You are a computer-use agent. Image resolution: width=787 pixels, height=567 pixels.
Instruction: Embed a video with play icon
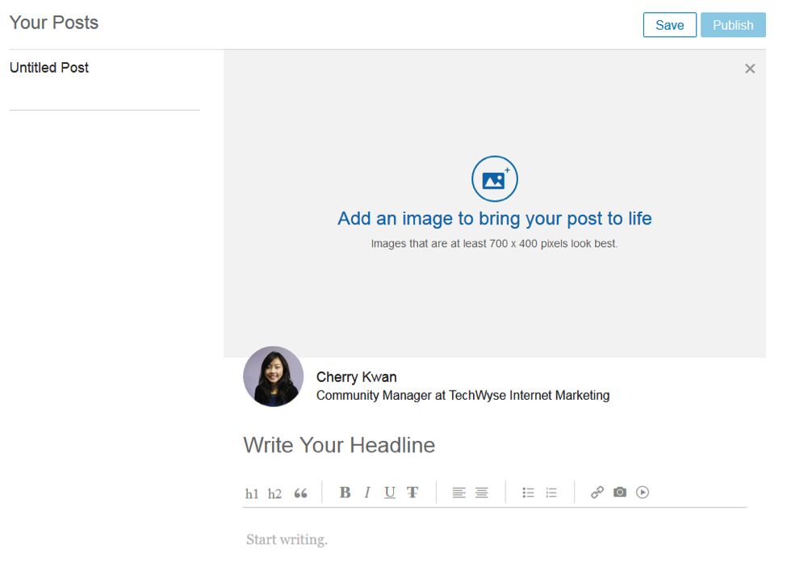click(643, 492)
